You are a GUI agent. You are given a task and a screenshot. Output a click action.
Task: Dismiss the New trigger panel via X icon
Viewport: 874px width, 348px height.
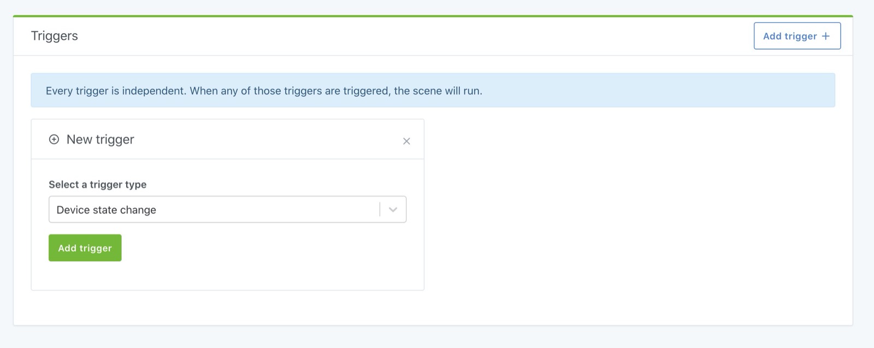tap(407, 141)
